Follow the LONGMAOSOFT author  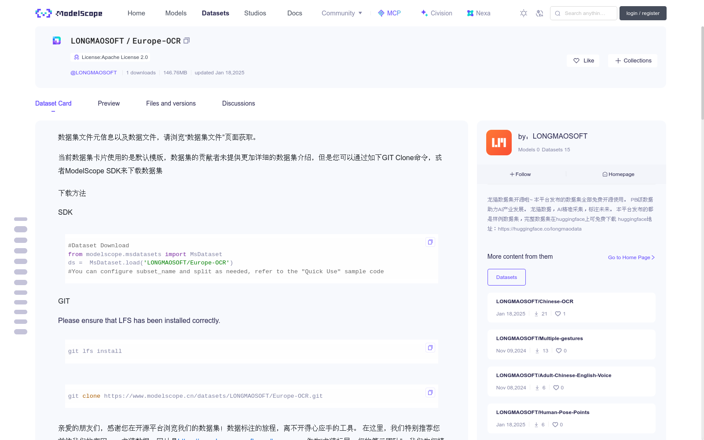click(x=521, y=174)
